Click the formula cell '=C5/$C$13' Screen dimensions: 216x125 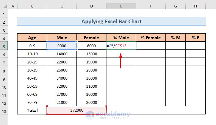click(x=121, y=46)
